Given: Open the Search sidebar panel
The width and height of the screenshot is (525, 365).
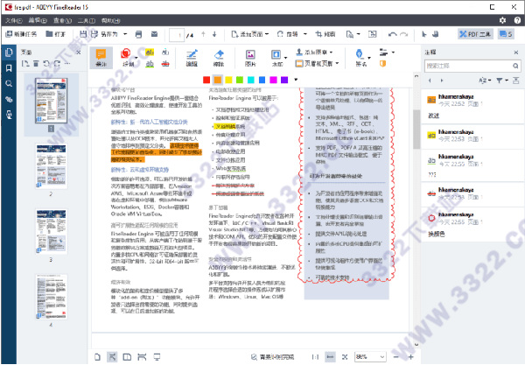Looking at the screenshot, I should click(9, 83).
